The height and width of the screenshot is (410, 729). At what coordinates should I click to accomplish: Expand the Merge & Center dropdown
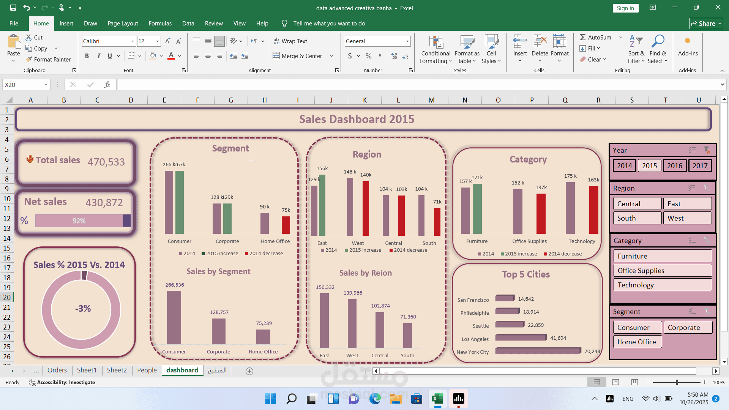[331, 56]
